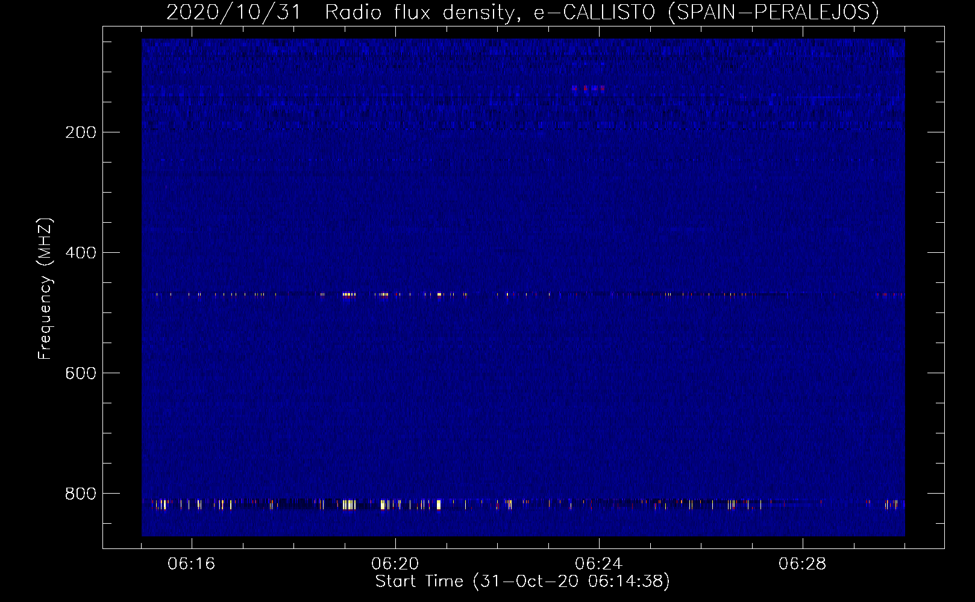The height and width of the screenshot is (602, 975).
Task: Select the Start Time axis caption
Action: [x=522, y=582]
